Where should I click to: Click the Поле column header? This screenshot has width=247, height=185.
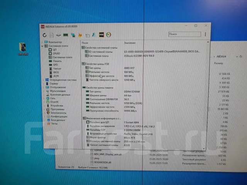(85, 43)
